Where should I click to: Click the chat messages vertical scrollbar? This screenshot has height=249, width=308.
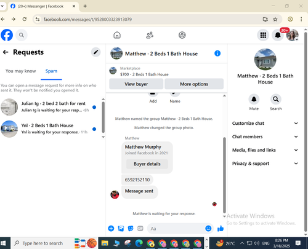click(x=224, y=175)
